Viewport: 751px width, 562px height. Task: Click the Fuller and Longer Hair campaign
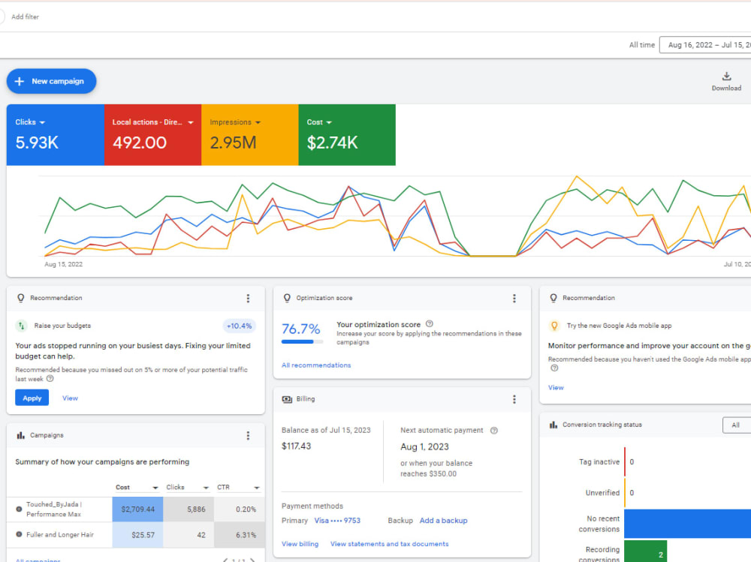point(60,535)
